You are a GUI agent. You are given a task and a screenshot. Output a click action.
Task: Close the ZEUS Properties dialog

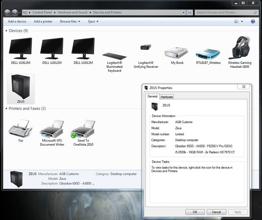point(244,86)
